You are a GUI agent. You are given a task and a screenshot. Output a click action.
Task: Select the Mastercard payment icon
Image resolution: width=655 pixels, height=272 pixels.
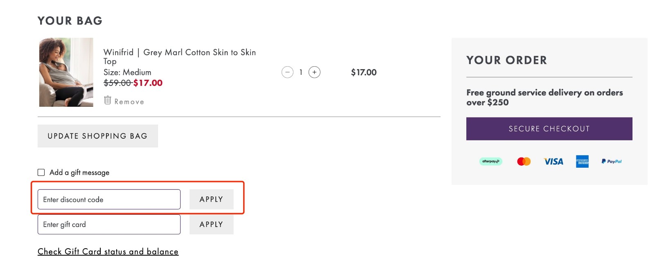524,161
